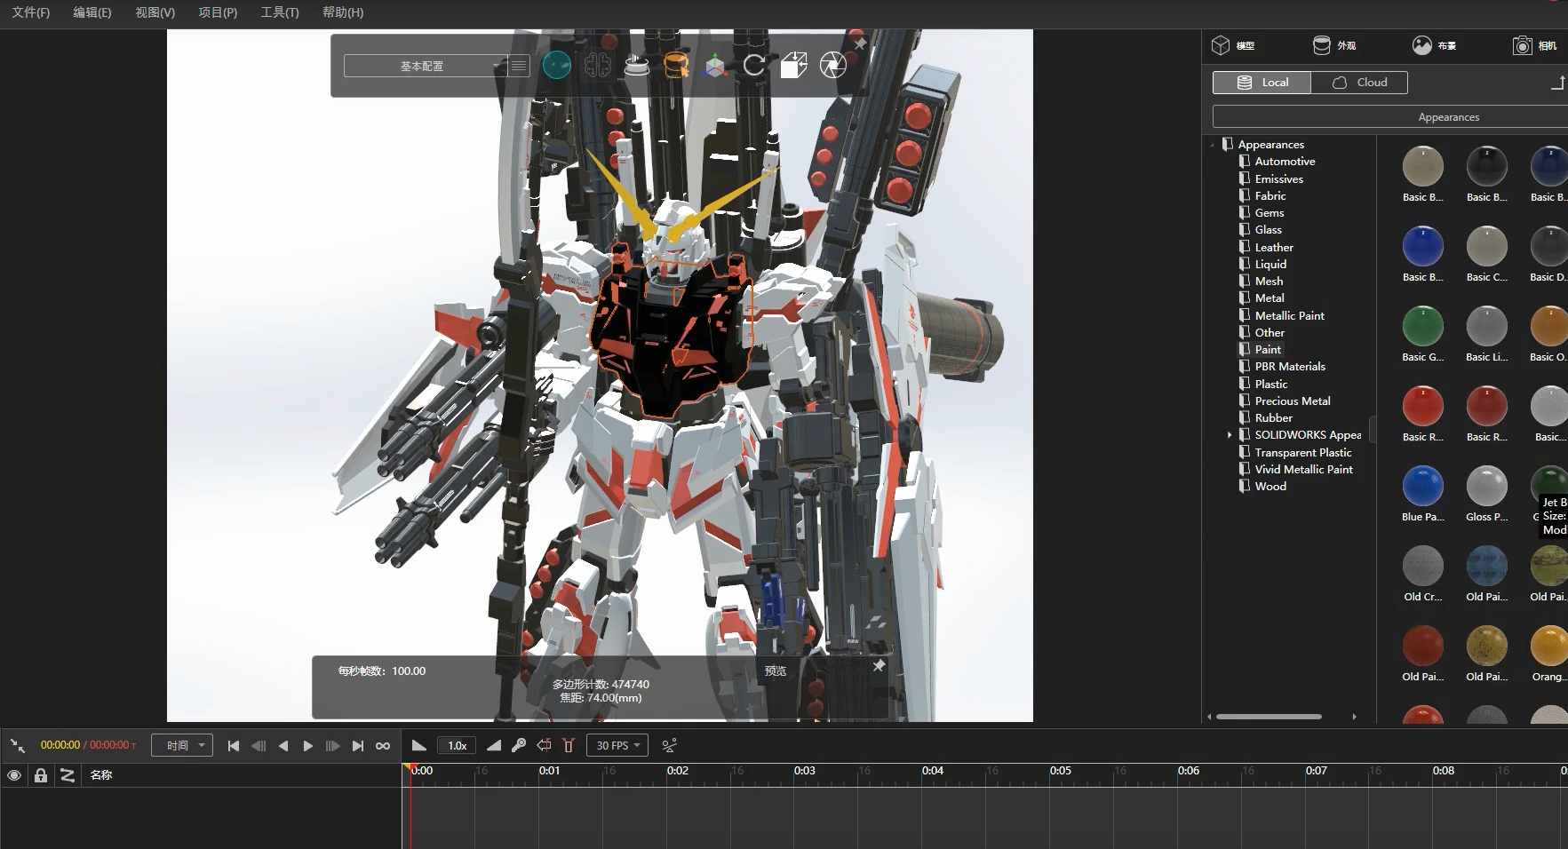Click the horizontal scrollbar under appearance tree

pos(1269,717)
